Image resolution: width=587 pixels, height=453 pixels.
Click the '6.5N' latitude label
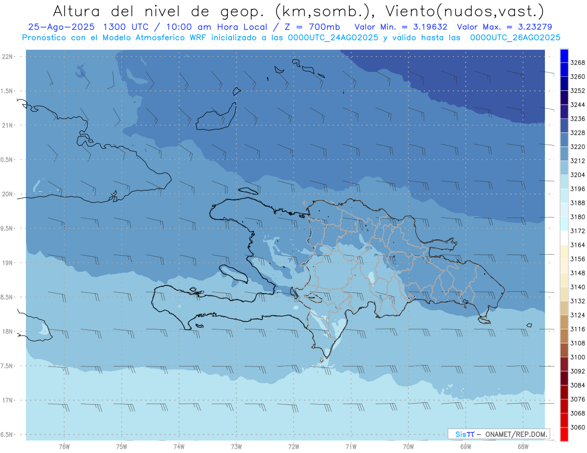coord(7,434)
